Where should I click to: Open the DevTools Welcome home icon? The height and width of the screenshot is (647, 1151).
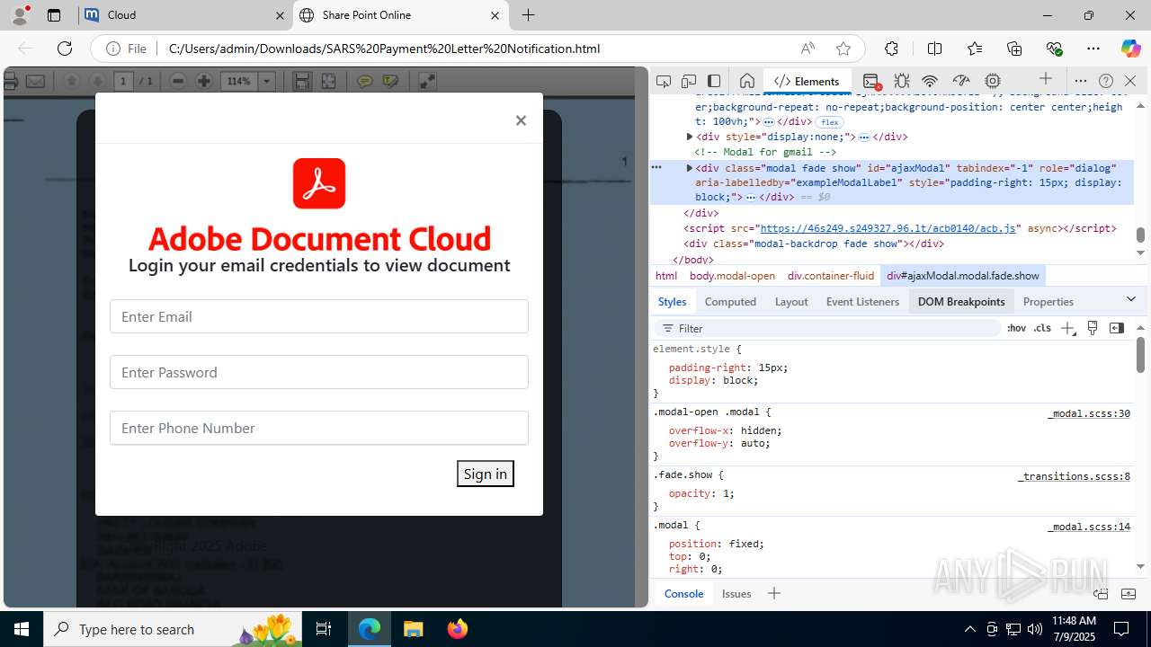[x=746, y=81]
